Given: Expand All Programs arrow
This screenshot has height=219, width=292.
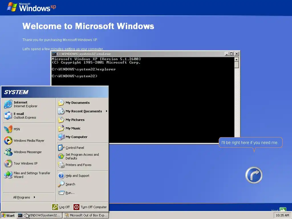Looking at the screenshot, I should (35, 197).
